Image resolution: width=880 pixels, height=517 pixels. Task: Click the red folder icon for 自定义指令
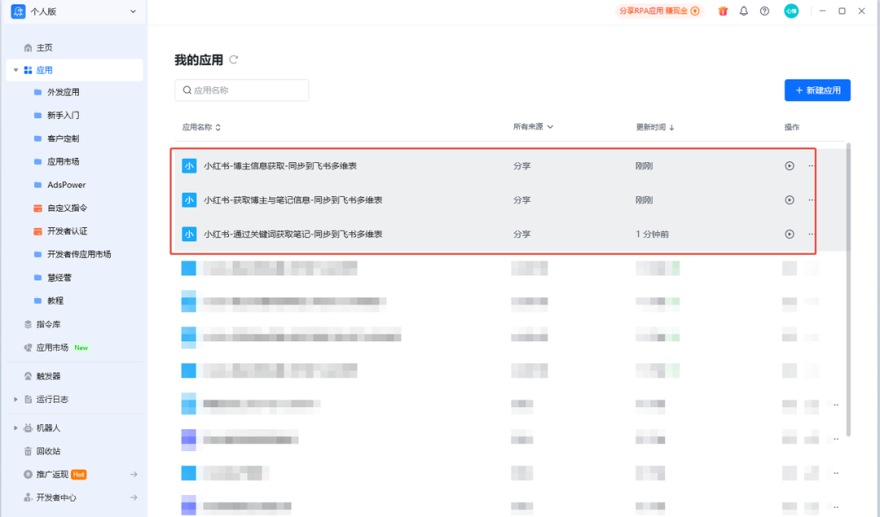click(x=37, y=208)
